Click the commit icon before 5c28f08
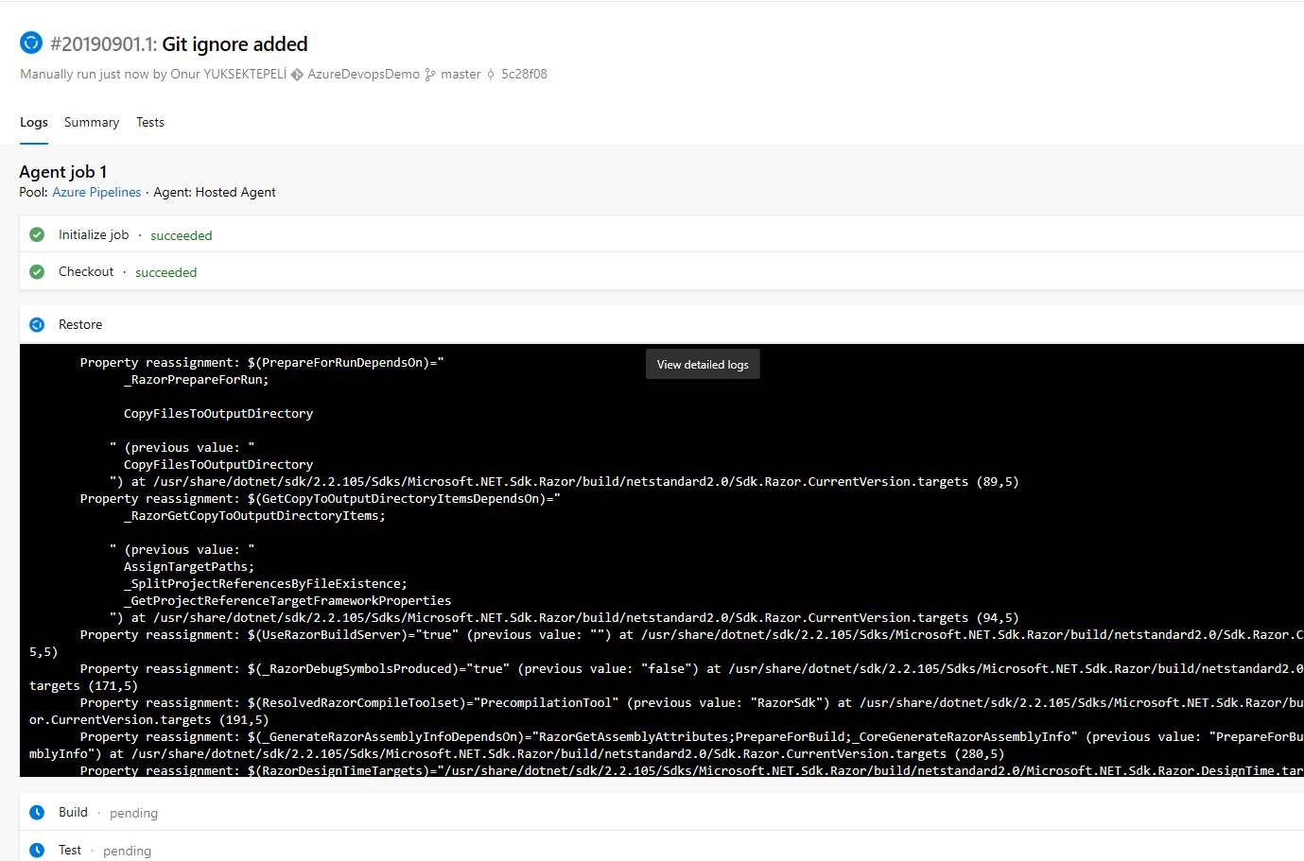Screen dimensions: 1304x861 coord(491,75)
